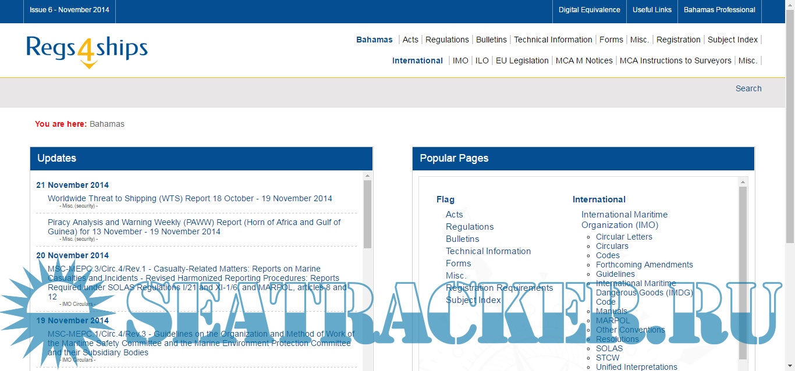Viewport: 795px width, 371px height.
Task: Open MCA Instructions to Surveyors
Action: click(x=675, y=60)
